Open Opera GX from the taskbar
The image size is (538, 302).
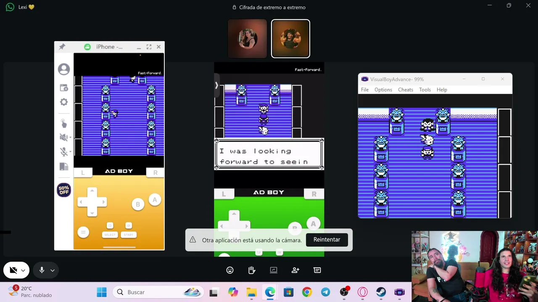coord(363,292)
